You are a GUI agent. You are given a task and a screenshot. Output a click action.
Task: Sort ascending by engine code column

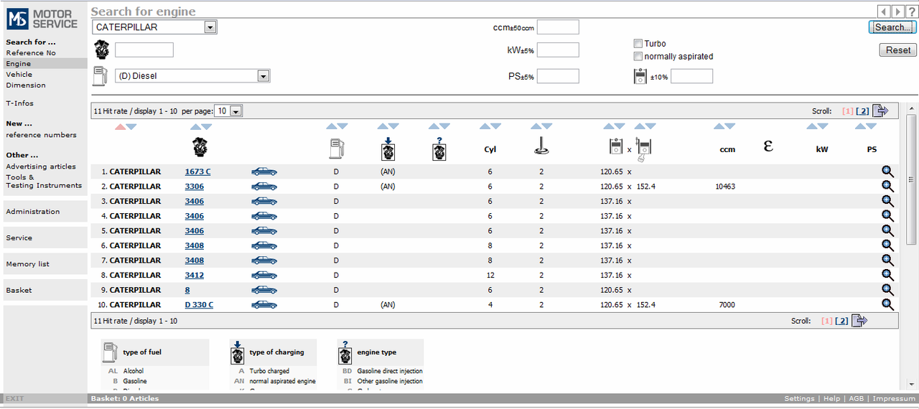coord(195,126)
